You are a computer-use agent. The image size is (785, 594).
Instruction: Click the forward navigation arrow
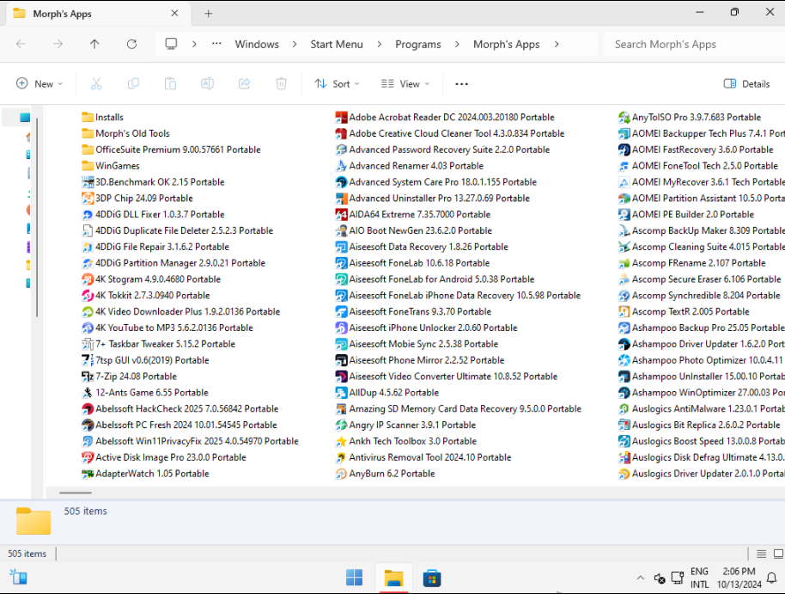click(x=58, y=44)
